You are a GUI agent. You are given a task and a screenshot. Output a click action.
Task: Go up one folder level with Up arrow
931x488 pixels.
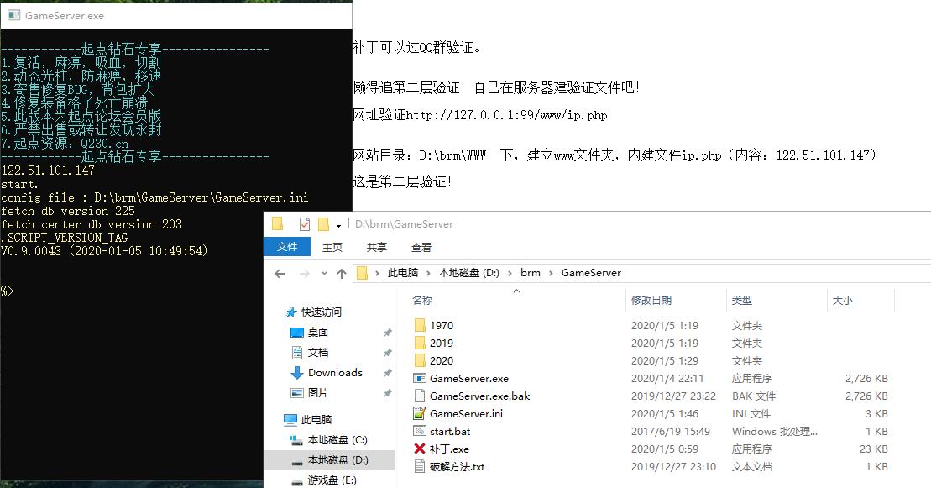click(x=341, y=273)
